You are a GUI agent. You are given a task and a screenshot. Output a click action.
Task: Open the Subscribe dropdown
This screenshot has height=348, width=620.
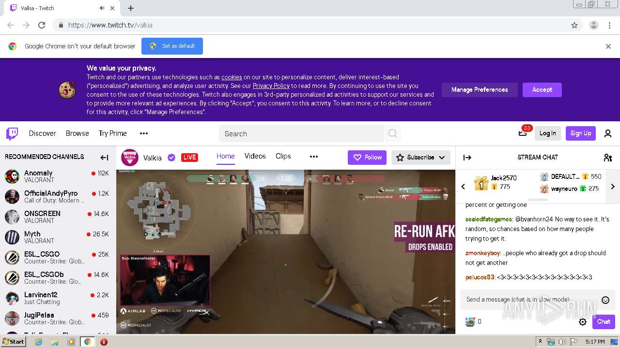[421, 158]
